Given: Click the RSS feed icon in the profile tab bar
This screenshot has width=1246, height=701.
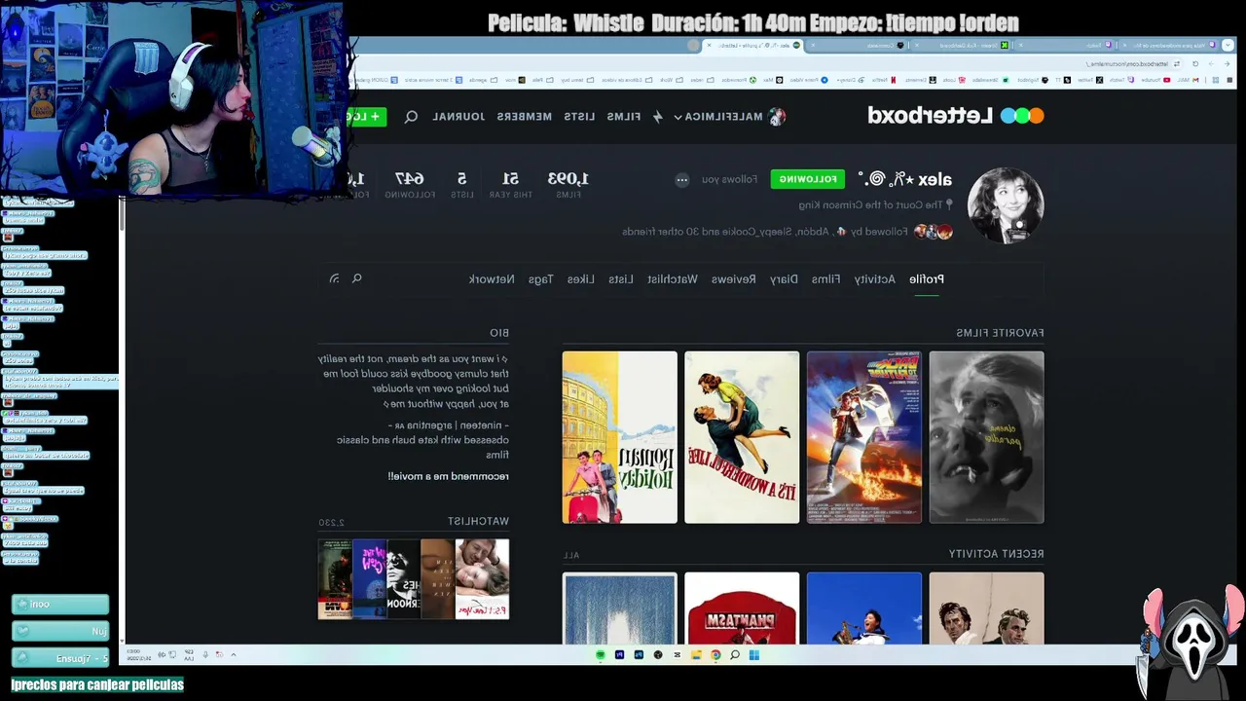Looking at the screenshot, I should pyautogui.click(x=334, y=279).
